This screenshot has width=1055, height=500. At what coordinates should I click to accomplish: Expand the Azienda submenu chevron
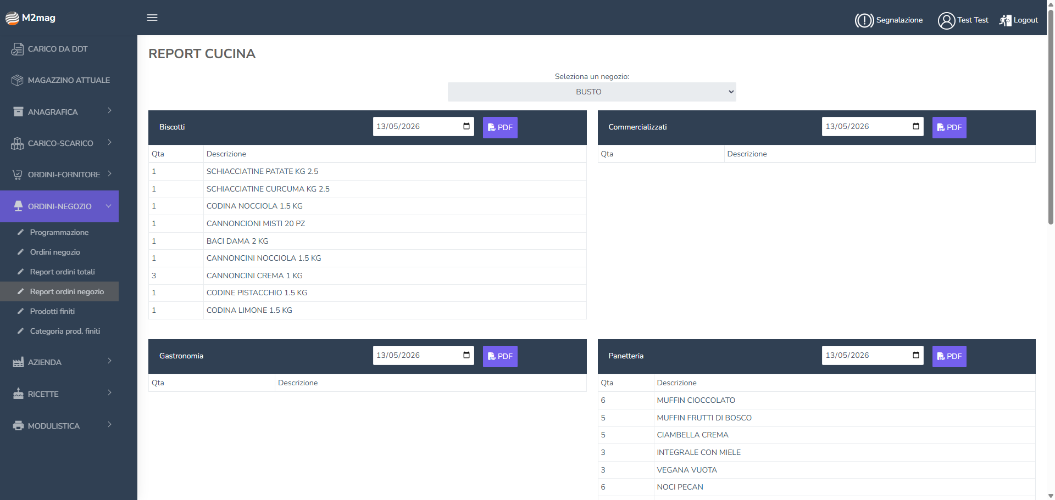point(110,361)
